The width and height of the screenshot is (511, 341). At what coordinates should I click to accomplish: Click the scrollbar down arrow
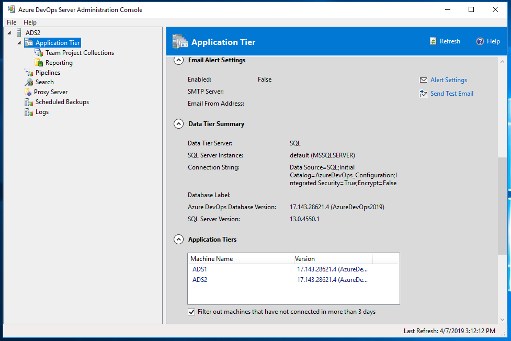(502, 320)
